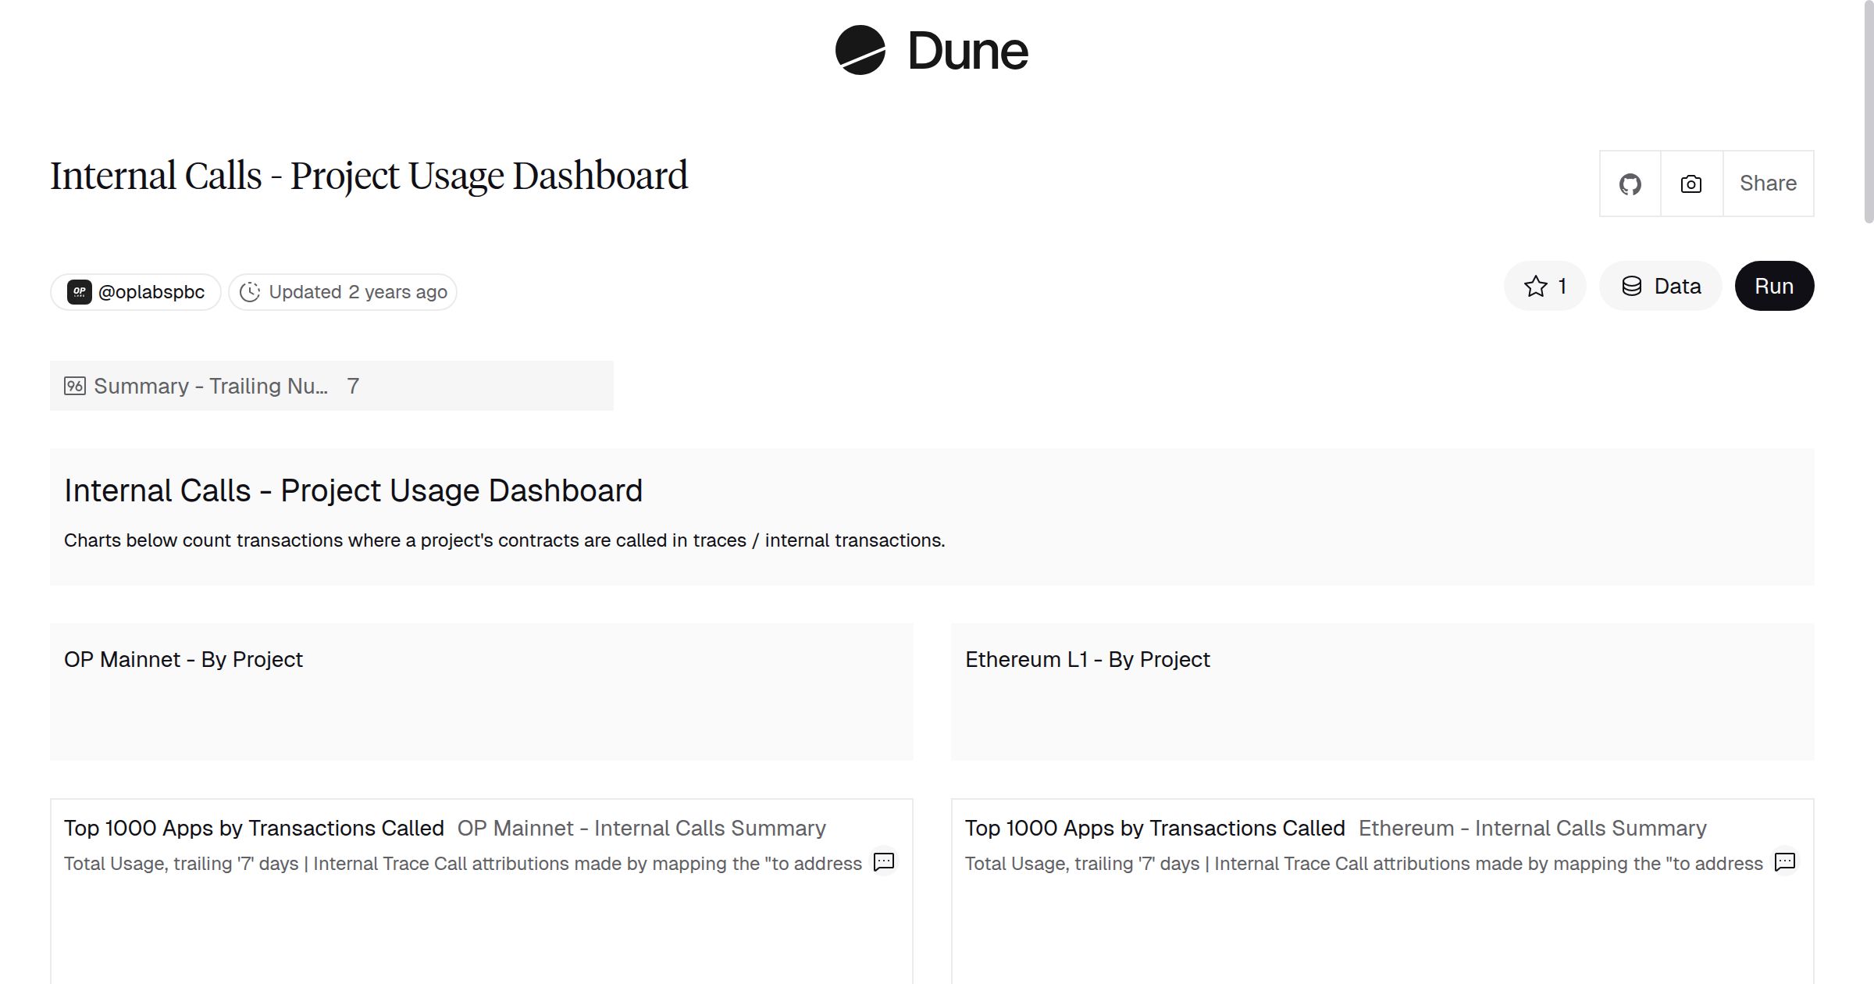Open the Data panel
Viewport: 1874px width, 984px height.
[1660, 286]
